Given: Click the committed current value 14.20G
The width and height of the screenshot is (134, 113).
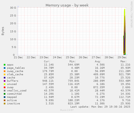Looking at the screenshot, I should (49, 94).
